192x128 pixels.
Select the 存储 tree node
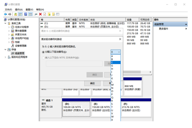tap(14, 50)
